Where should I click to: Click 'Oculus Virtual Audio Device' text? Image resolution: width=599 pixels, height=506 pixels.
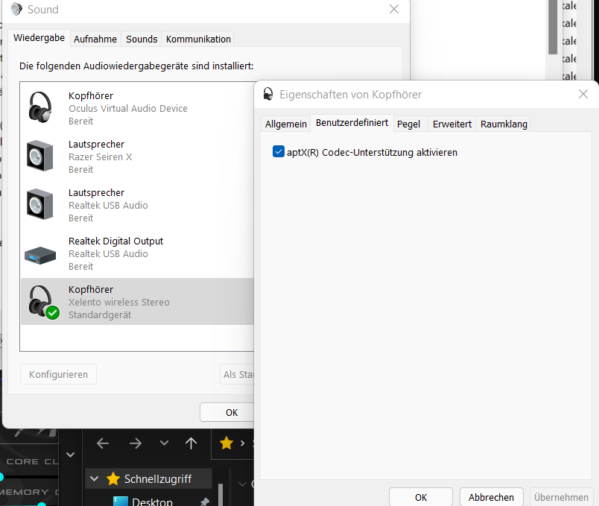click(128, 109)
